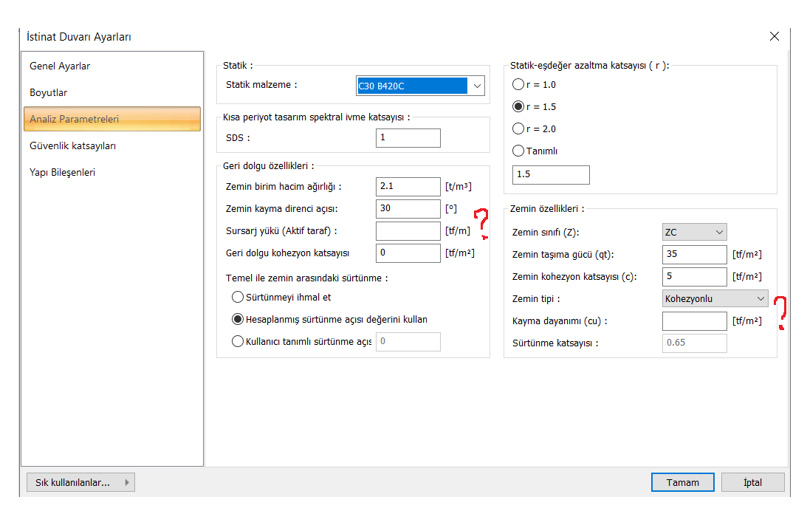Enable Sürtünmeyi ihmal et option

click(x=237, y=297)
